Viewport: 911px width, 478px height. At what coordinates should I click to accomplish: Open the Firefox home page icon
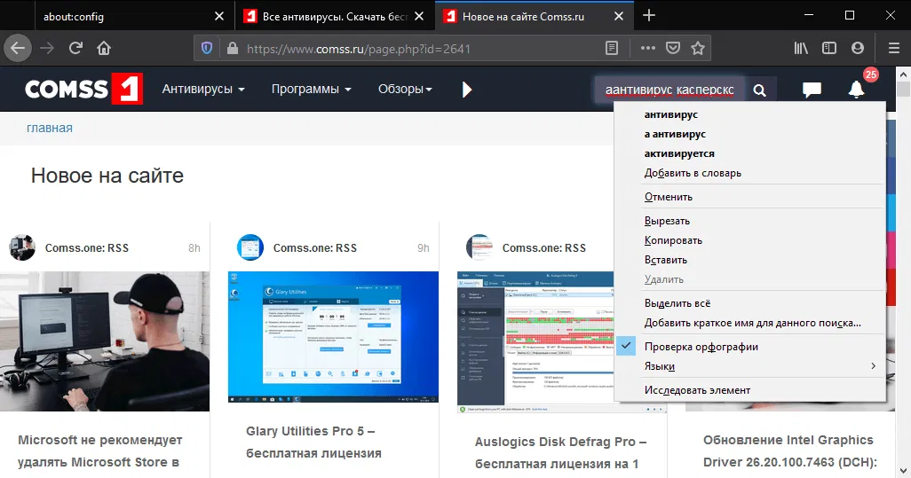tap(104, 48)
